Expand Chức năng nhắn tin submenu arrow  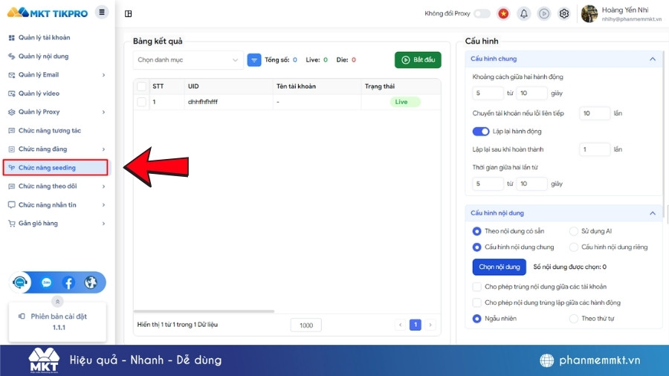pos(103,205)
